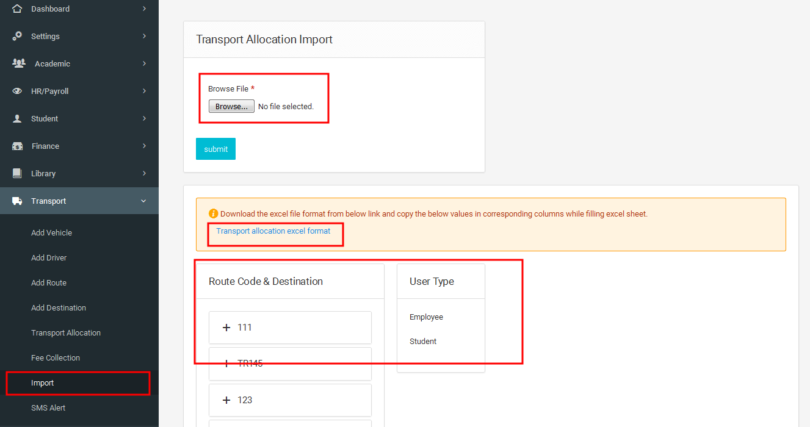Expand the Academic menu chevron
The image size is (810, 427).
coord(144,63)
